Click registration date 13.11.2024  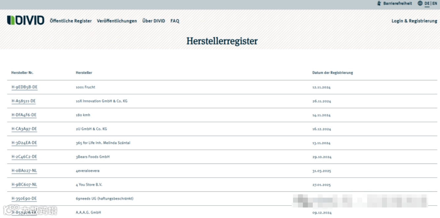point(321,143)
